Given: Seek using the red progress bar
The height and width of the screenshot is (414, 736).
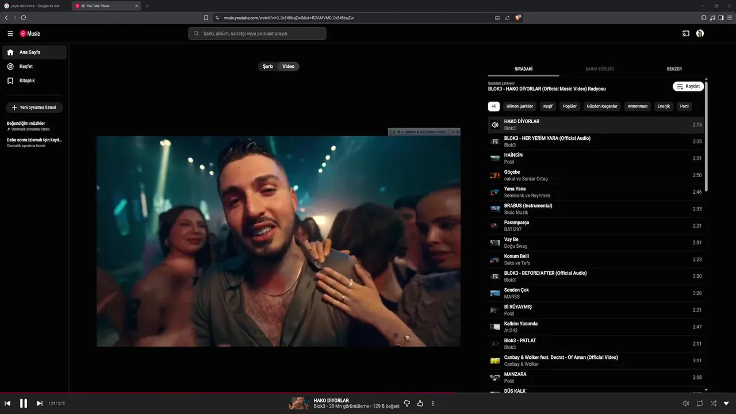Looking at the screenshot, I should (x=368, y=393).
